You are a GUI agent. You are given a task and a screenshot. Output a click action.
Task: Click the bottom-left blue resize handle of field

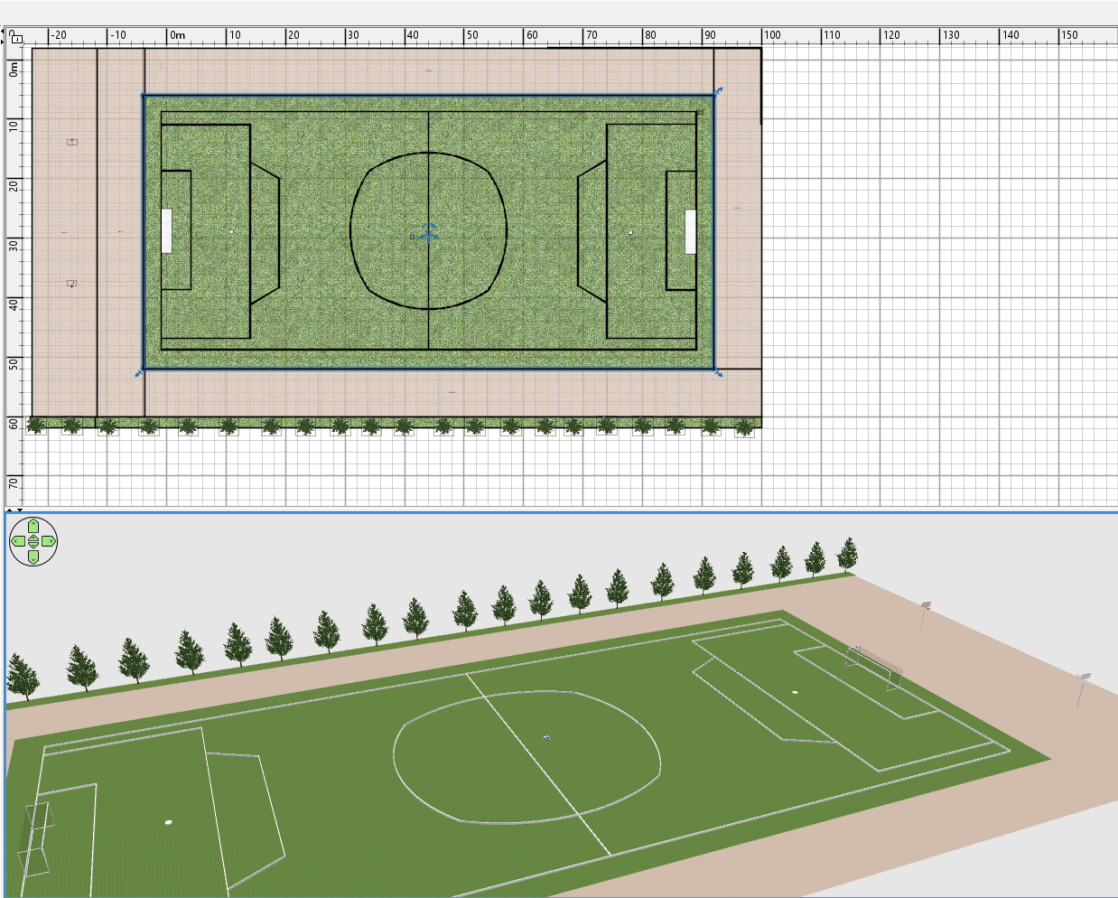(139, 372)
